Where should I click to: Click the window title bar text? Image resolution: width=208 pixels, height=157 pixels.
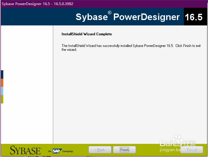[x=37, y=4]
